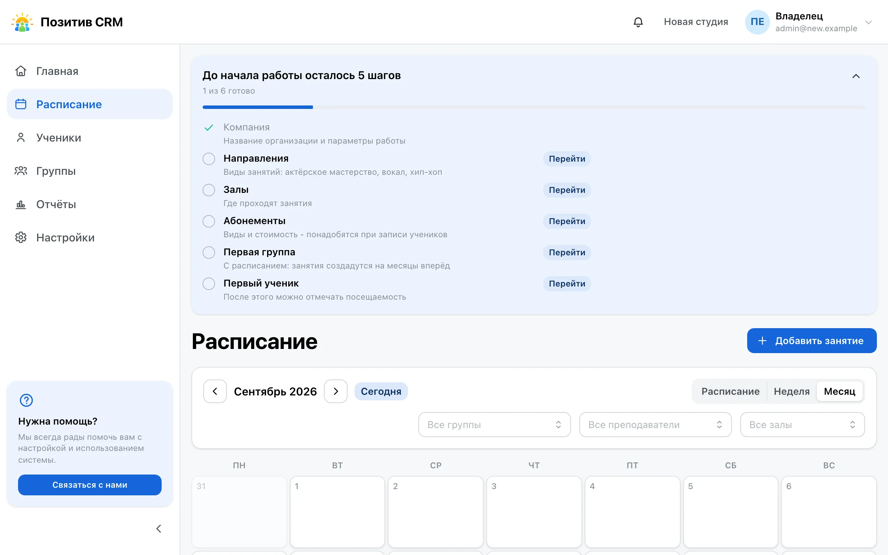Click the house icon beside Главная
The height and width of the screenshot is (555, 888).
pyautogui.click(x=21, y=71)
